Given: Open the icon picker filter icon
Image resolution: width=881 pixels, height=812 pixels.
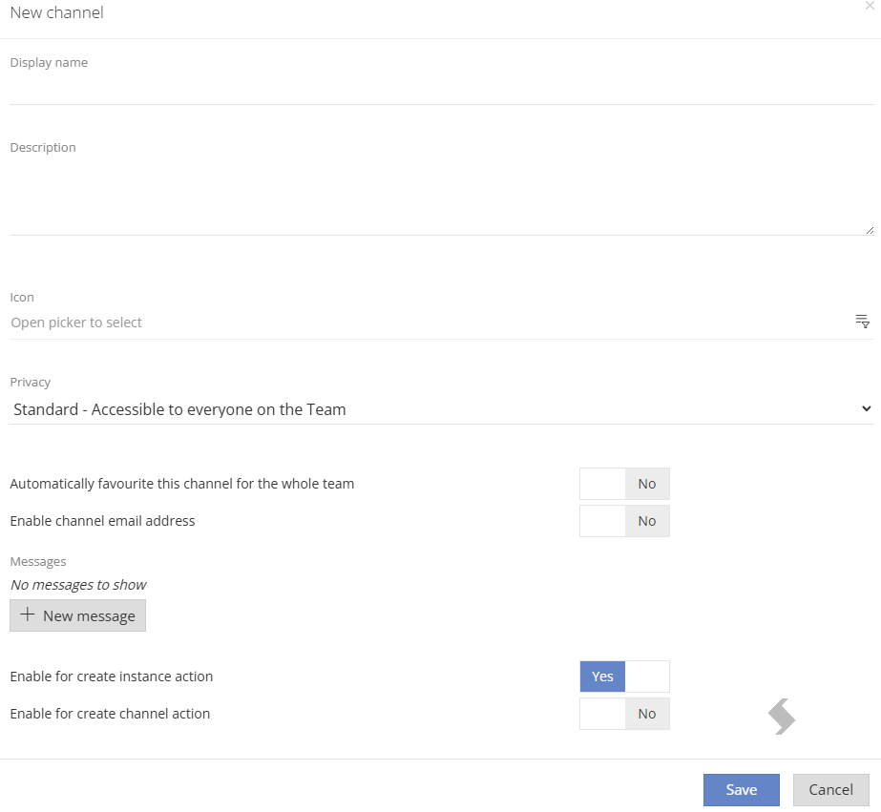Looking at the screenshot, I should [x=863, y=322].
